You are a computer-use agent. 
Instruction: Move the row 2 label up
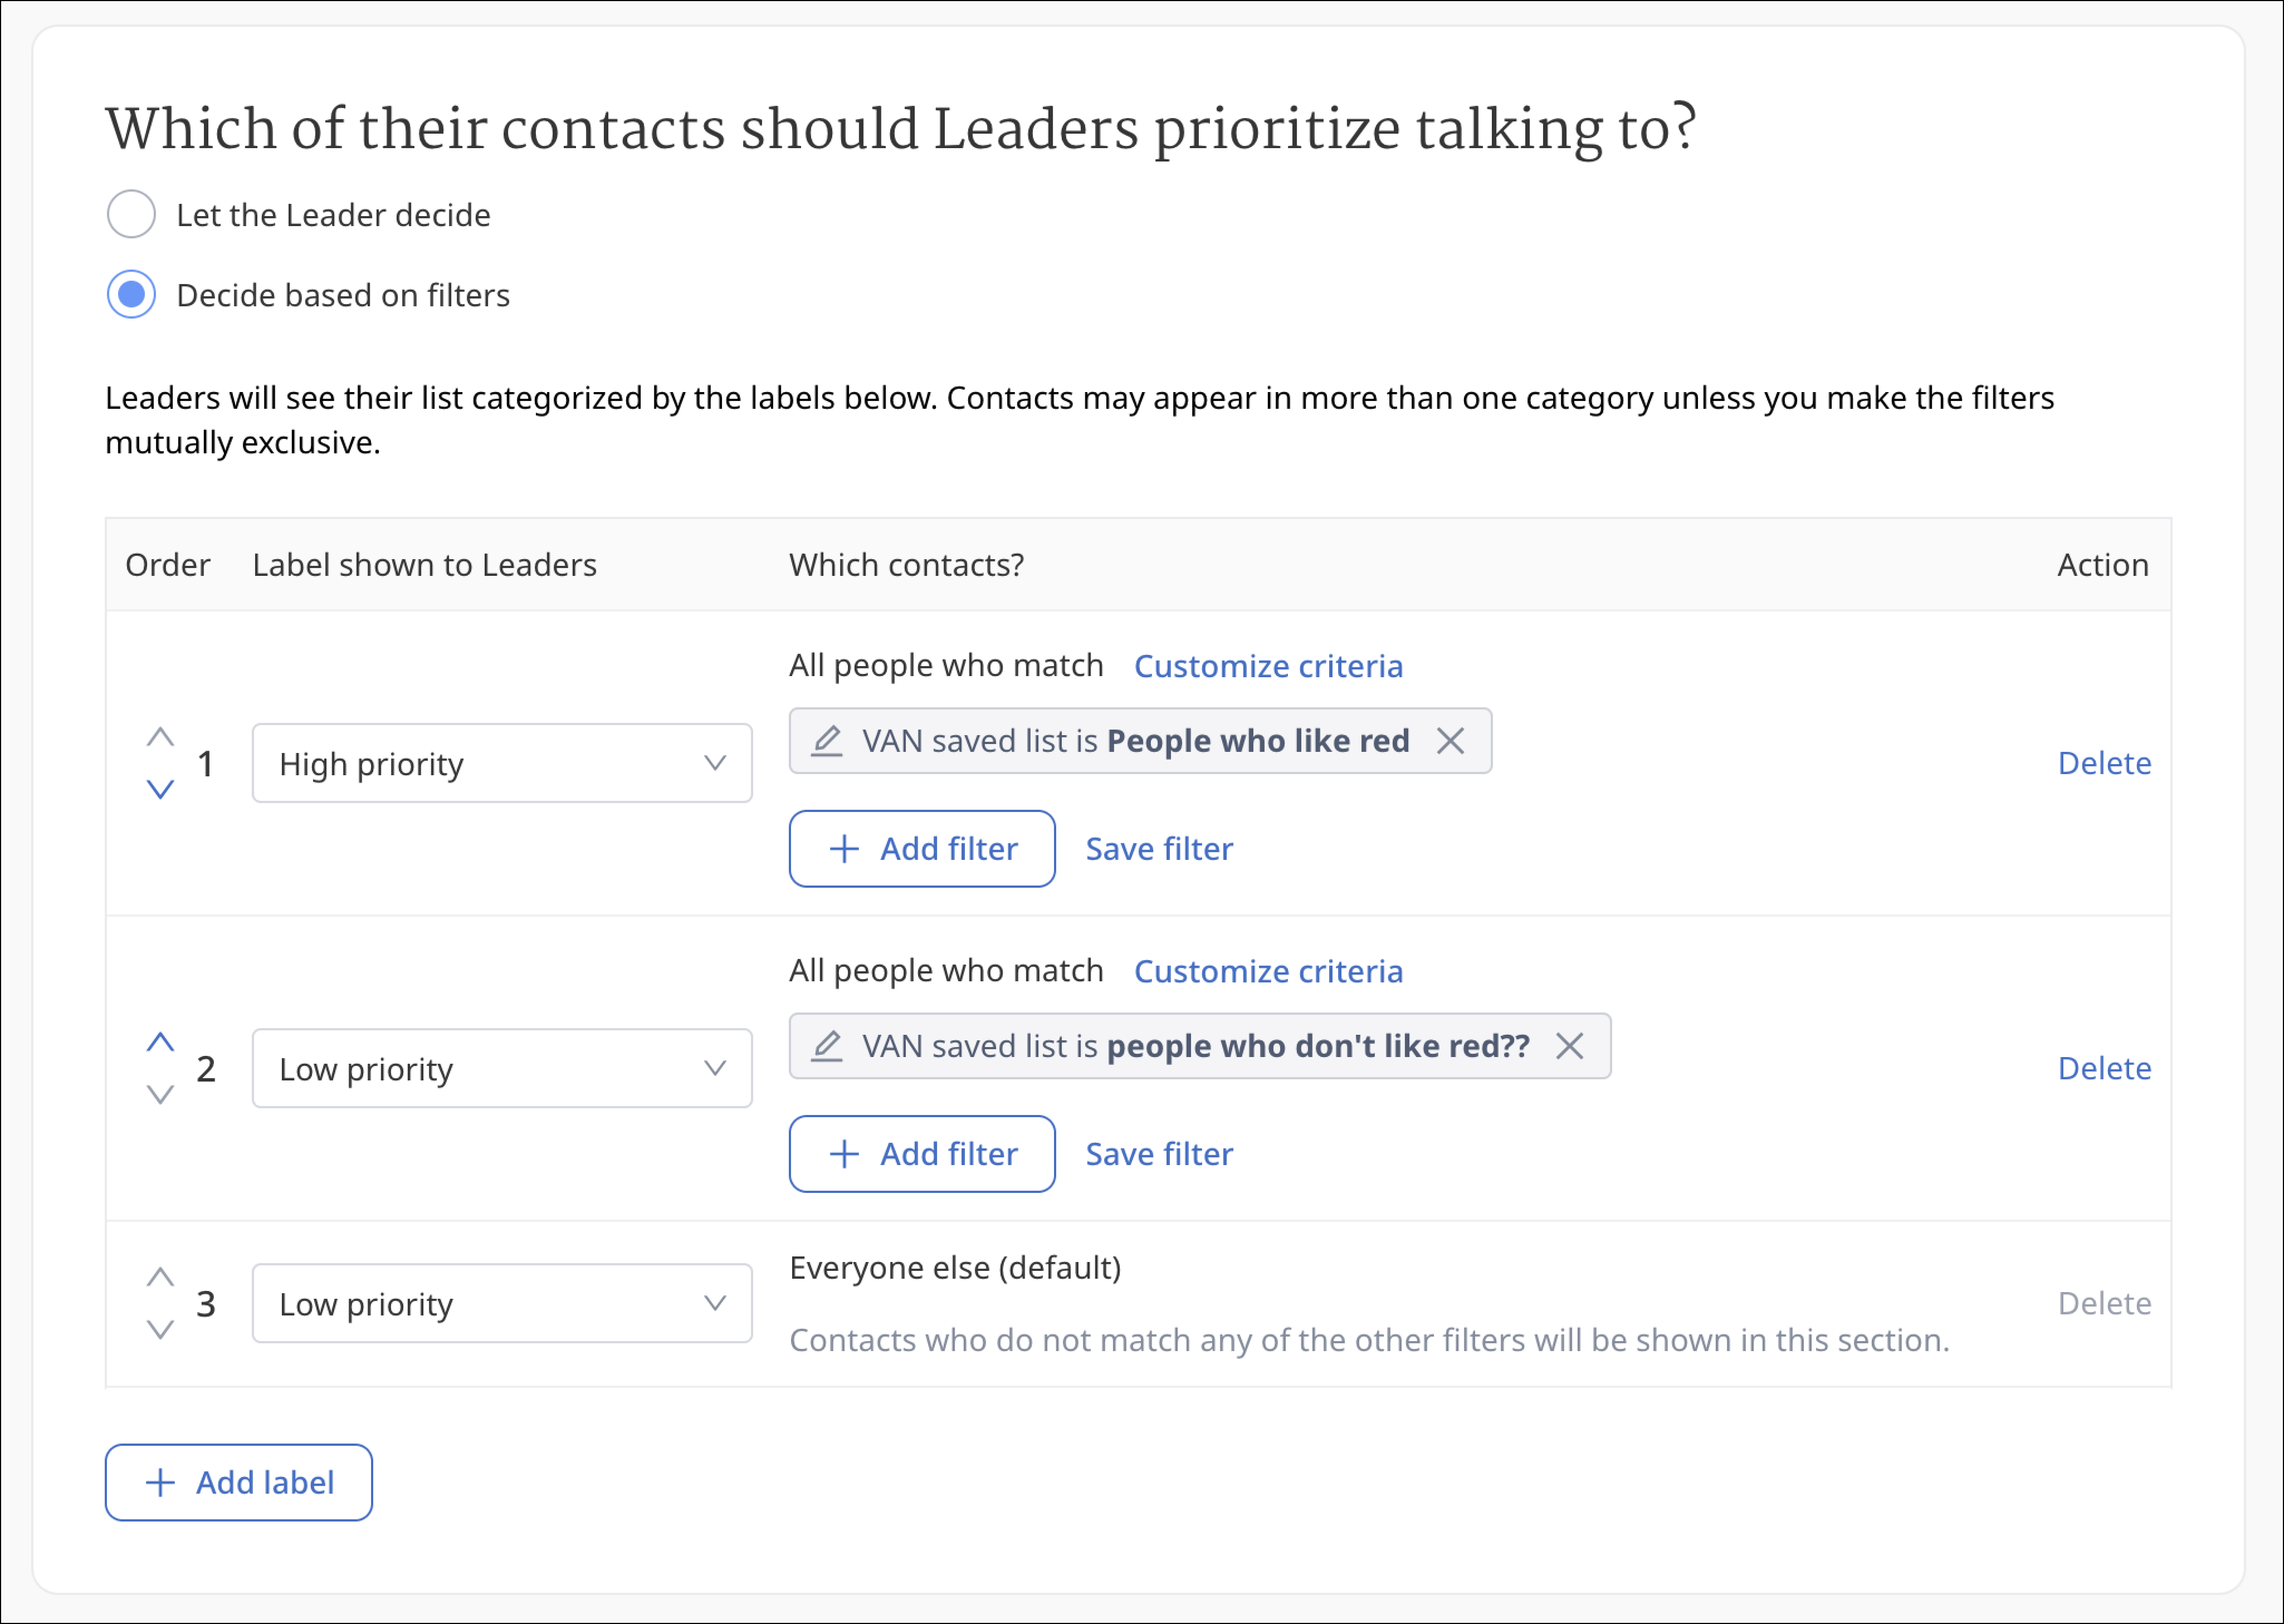(160, 1042)
